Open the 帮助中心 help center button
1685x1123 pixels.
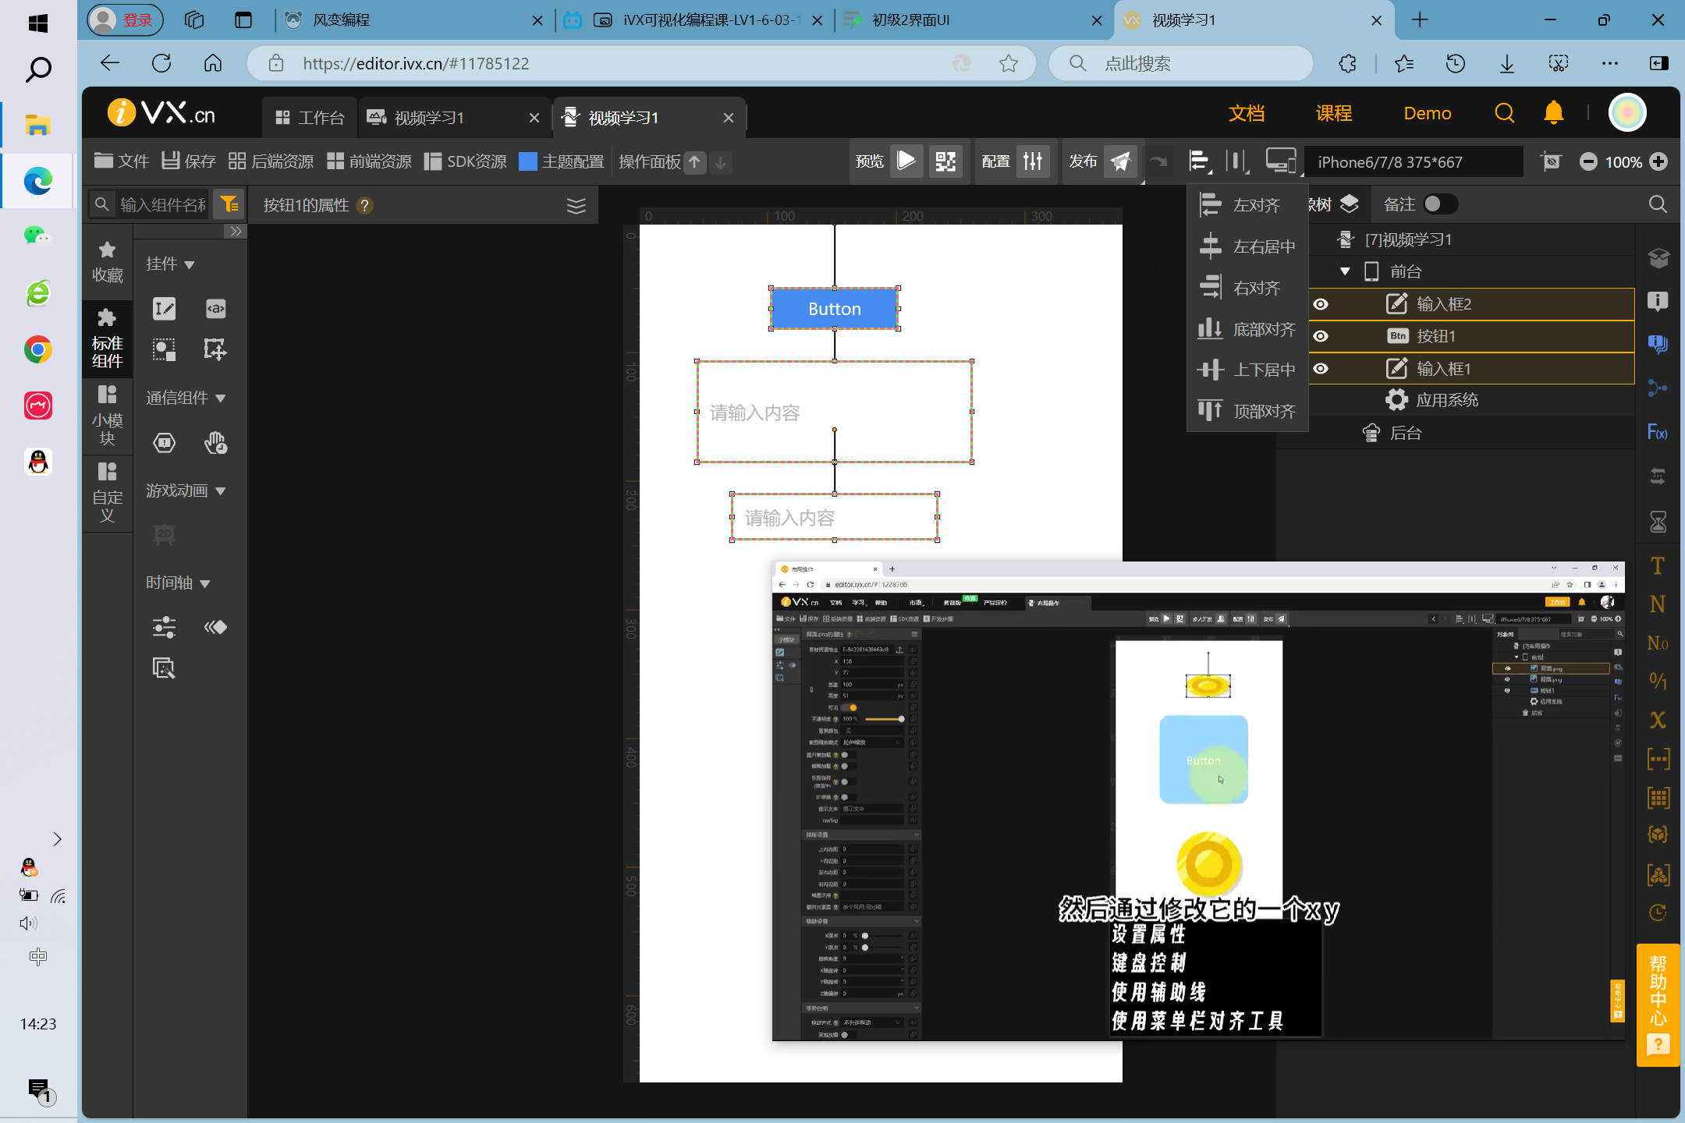pos(1658,1004)
